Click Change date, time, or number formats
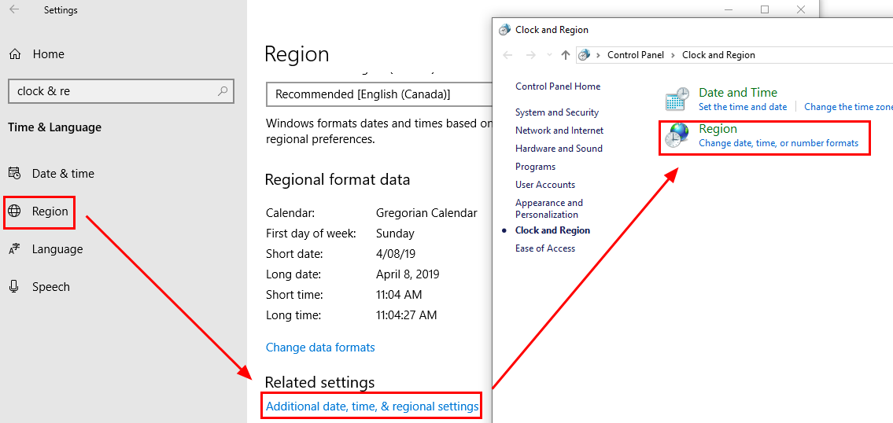893x423 pixels. (779, 143)
